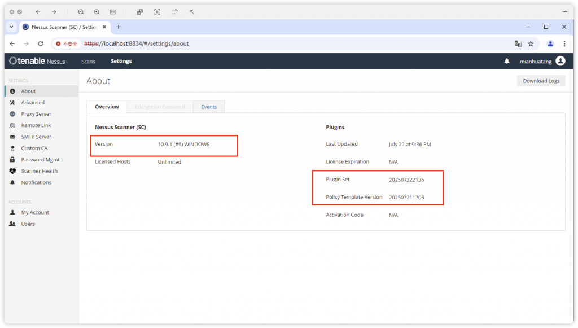The width and height of the screenshot is (578, 328).
Task: Click the notification bell icon in header
Action: 507,61
